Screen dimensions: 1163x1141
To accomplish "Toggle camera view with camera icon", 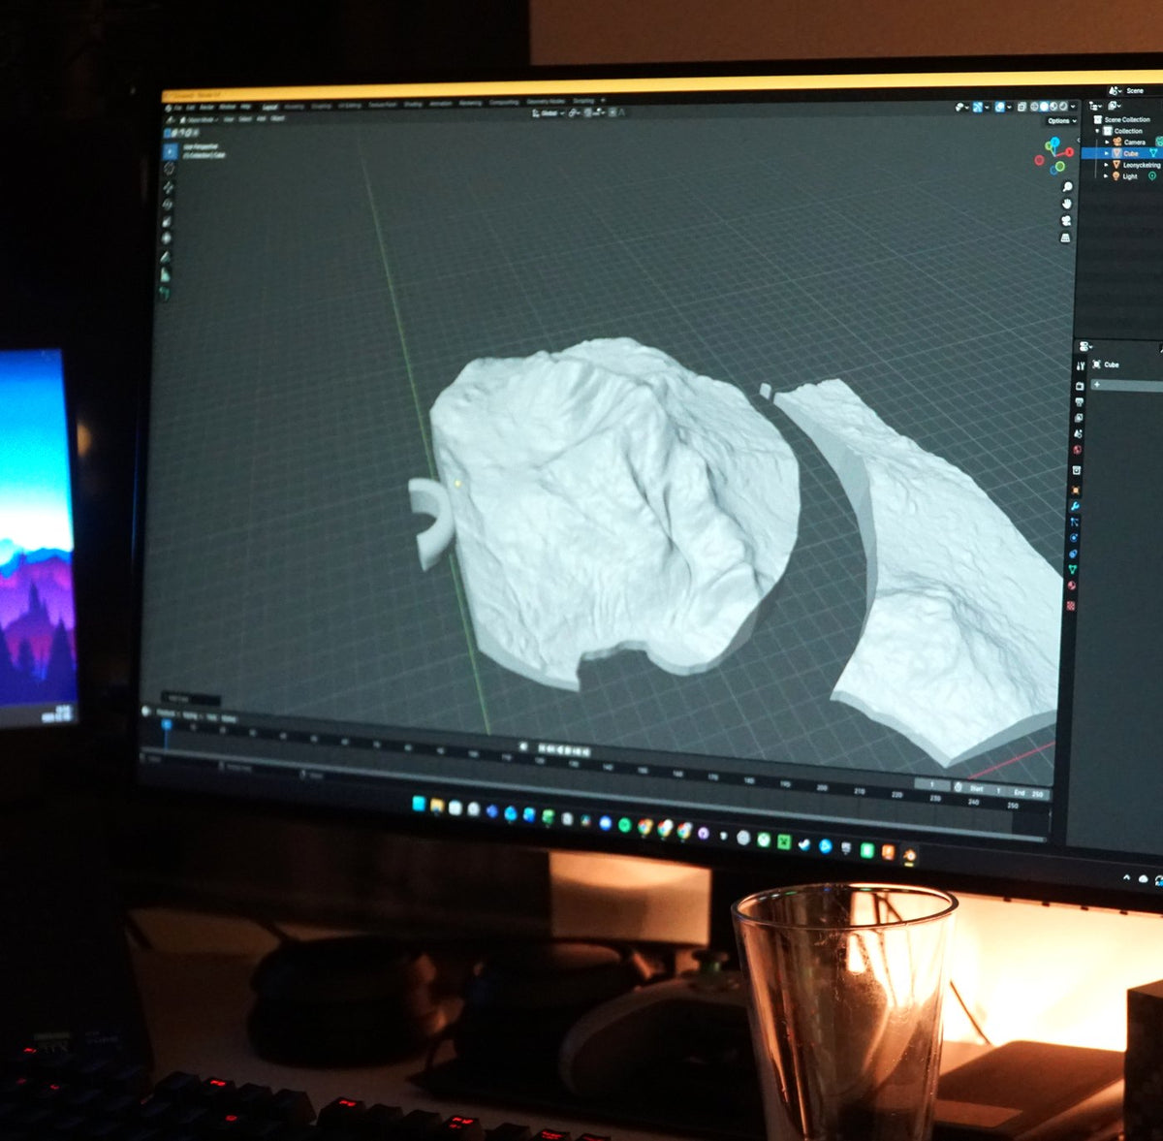I will 1066,220.
